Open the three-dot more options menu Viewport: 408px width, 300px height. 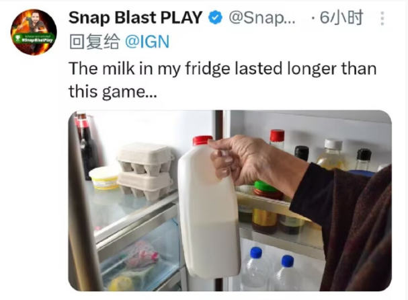click(x=382, y=18)
